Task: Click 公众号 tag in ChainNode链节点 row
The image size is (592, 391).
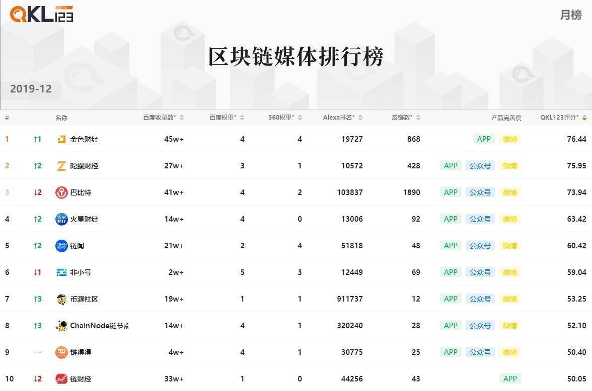Action: 480,326
